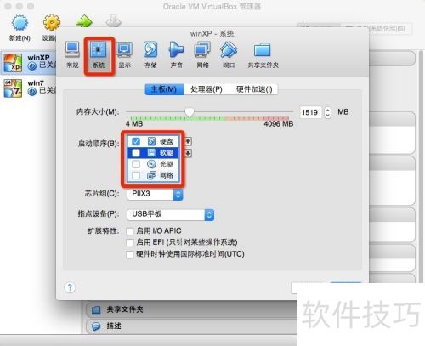The image size is (425, 346).
Task: Open the Pointing Device USB平板 dropdown
Action: tap(170, 214)
